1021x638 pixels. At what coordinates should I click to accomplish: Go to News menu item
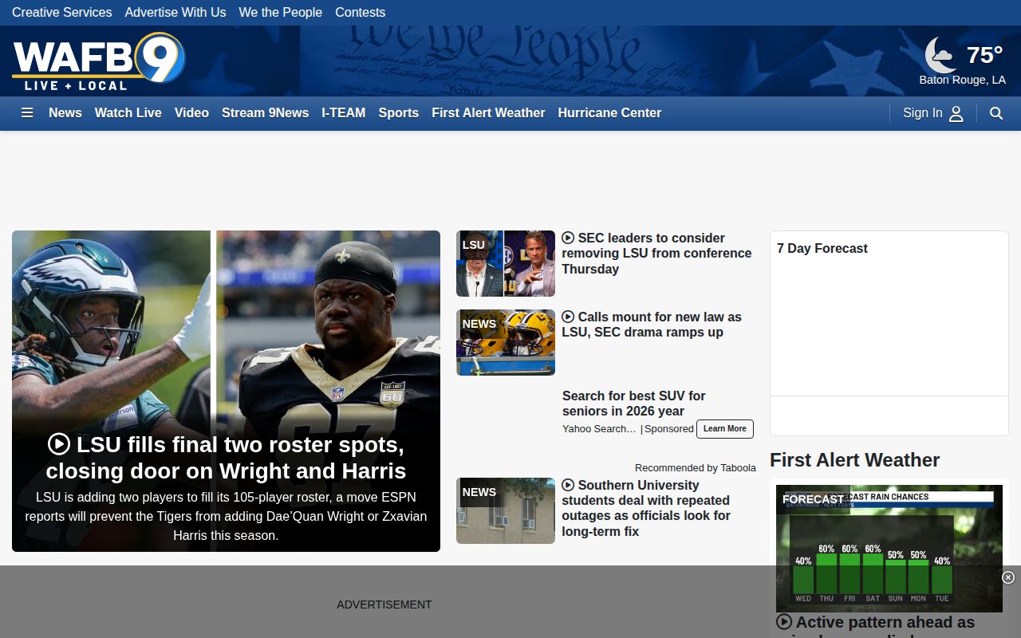[x=65, y=113]
